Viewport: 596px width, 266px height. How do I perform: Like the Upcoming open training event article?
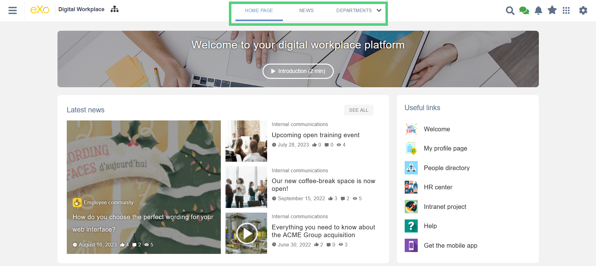coord(314,145)
